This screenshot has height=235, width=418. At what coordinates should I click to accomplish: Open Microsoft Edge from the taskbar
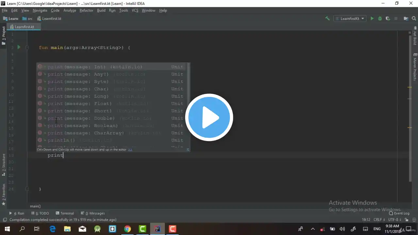coord(52,229)
